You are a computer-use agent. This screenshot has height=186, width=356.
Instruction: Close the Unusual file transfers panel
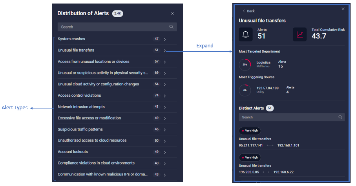343,9
